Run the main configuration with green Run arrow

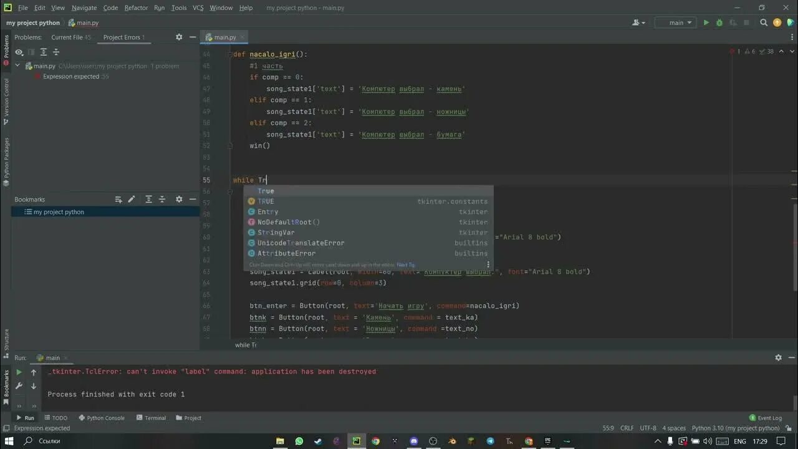coord(706,22)
